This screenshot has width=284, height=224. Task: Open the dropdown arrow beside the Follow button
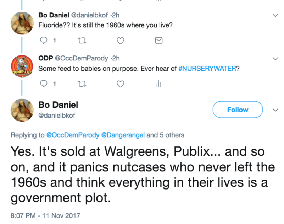pyautogui.click(x=275, y=110)
